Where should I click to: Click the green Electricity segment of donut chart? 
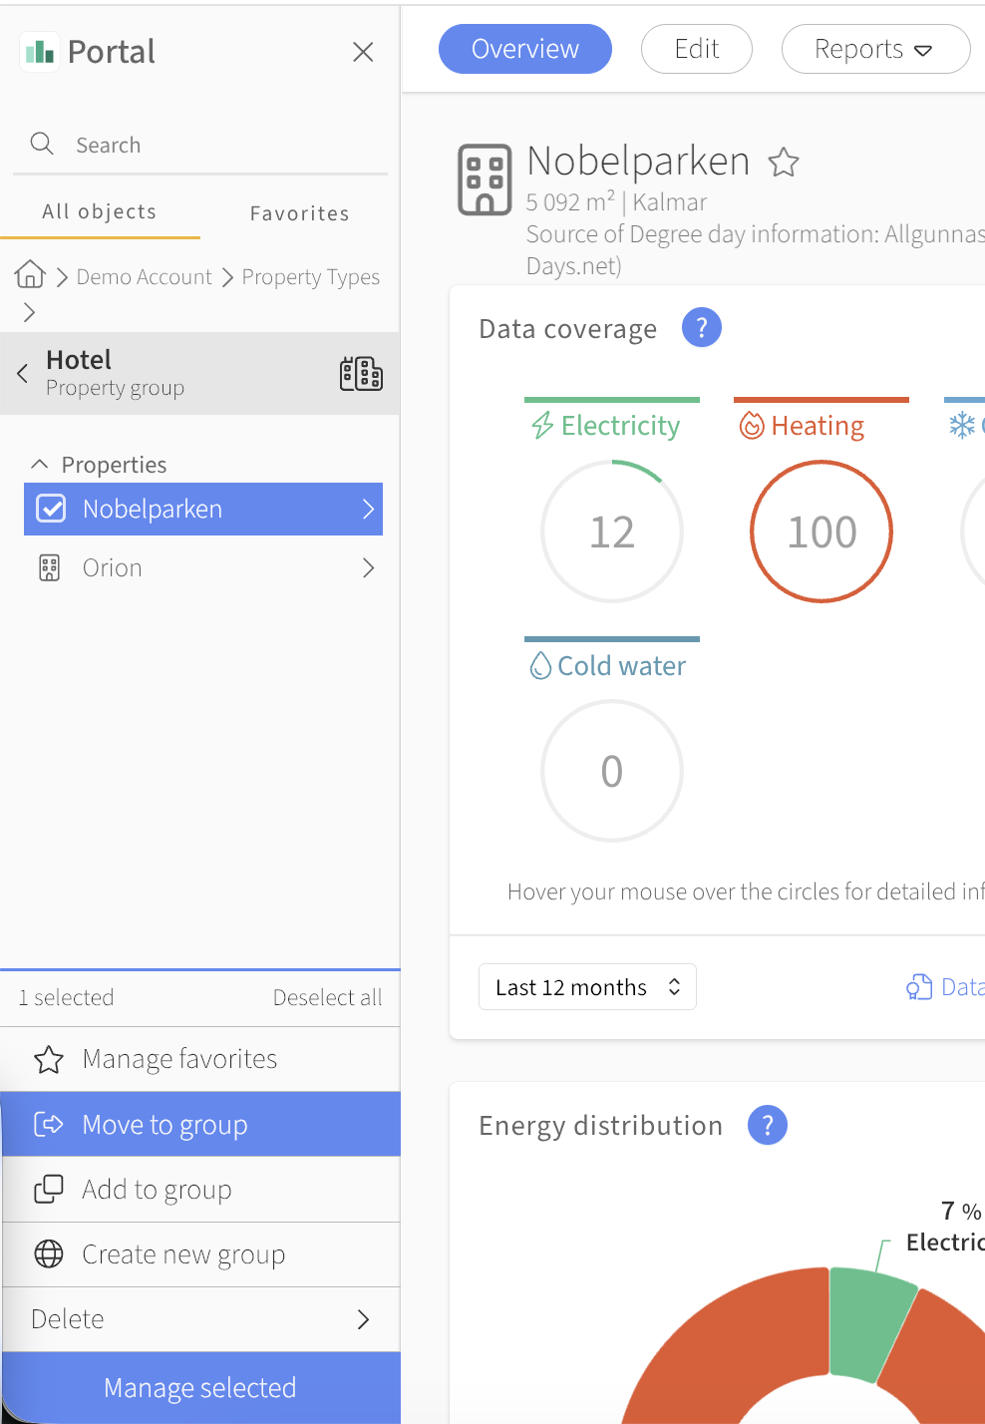coord(869,1324)
